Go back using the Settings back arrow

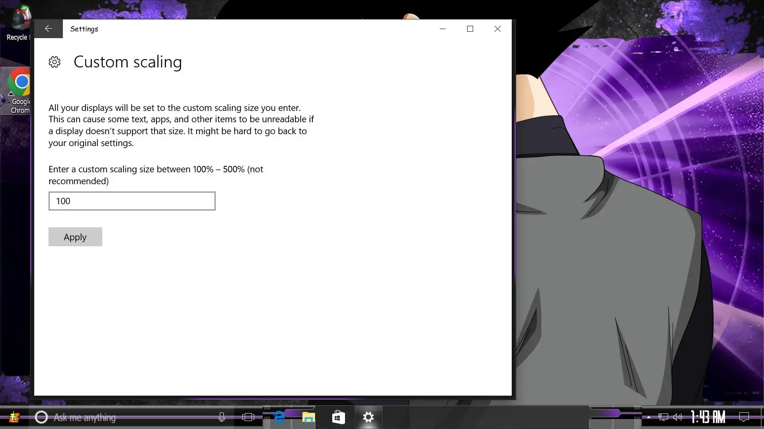point(48,29)
